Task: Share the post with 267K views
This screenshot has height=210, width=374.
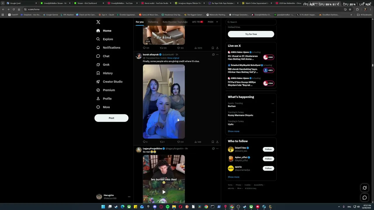Action: point(217,48)
